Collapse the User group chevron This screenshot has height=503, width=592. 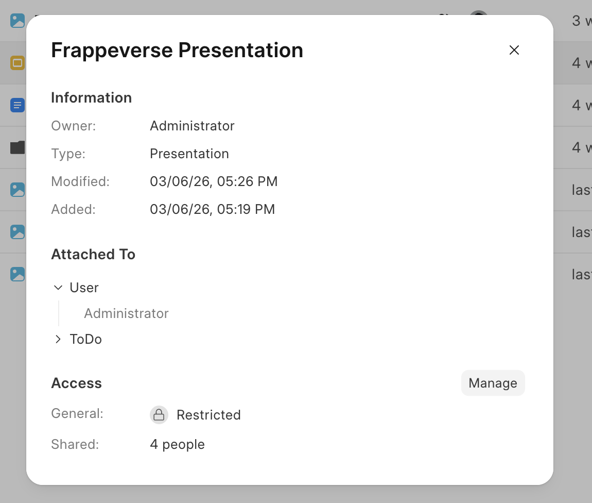[x=58, y=288]
